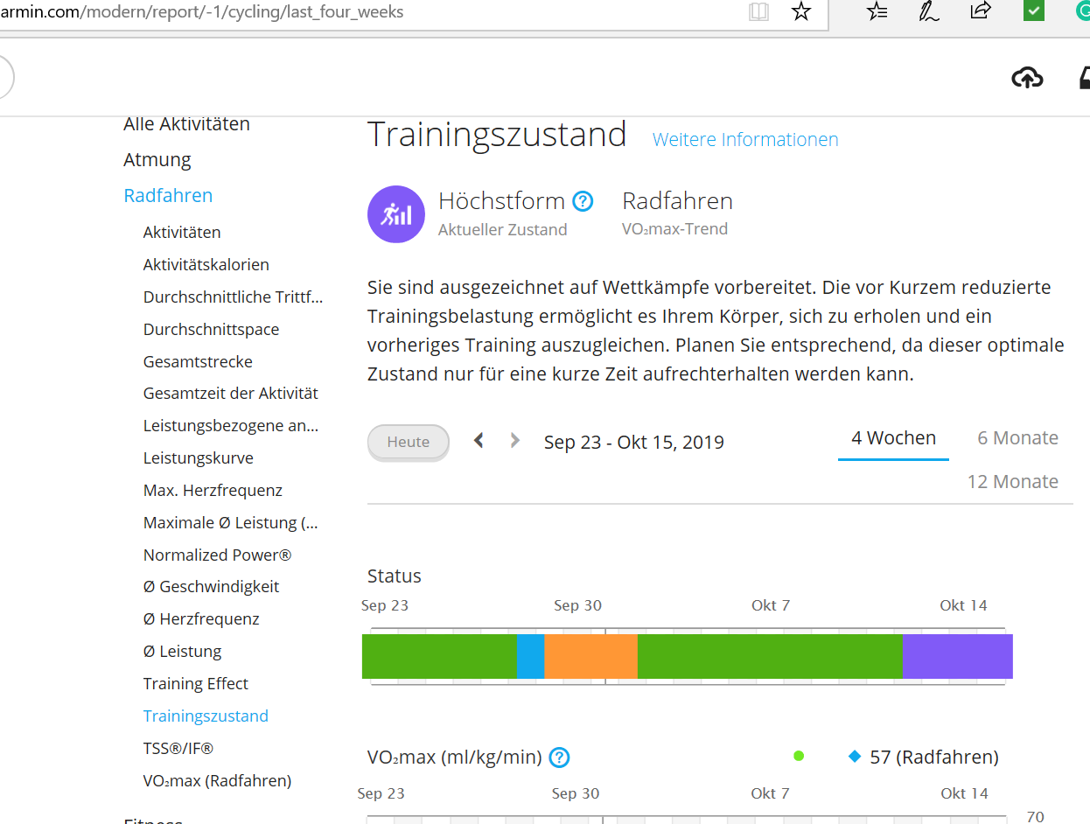Open the Weitere Informationen link
The image size is (1090, 824).
745,139
